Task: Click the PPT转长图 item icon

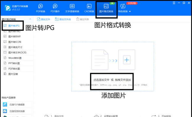Action: tap(5, 63)
